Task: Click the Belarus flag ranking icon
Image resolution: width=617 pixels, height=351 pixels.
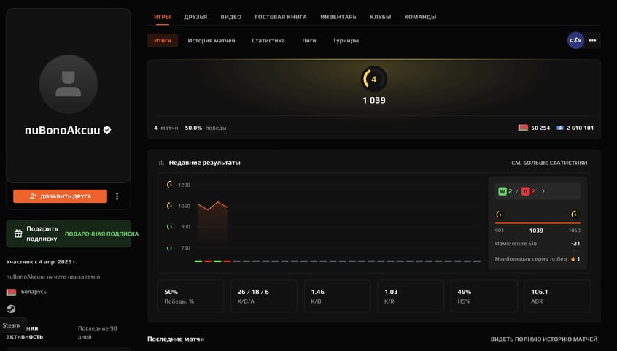Action: point(522,128)
